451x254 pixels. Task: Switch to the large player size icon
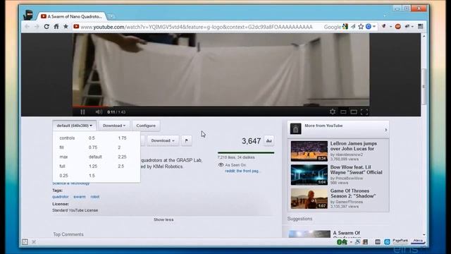point(354,111)
